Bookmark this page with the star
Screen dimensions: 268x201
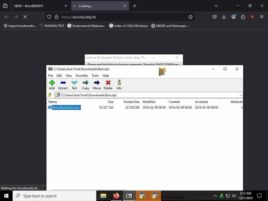point(191,17)
